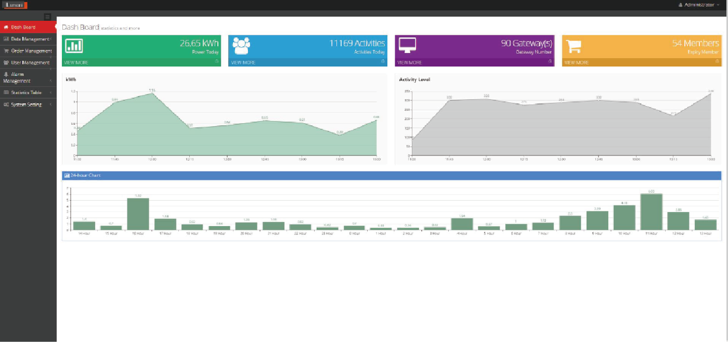Click the kWh chart title
Screen dimensions: 728x342
pos(71,80)
